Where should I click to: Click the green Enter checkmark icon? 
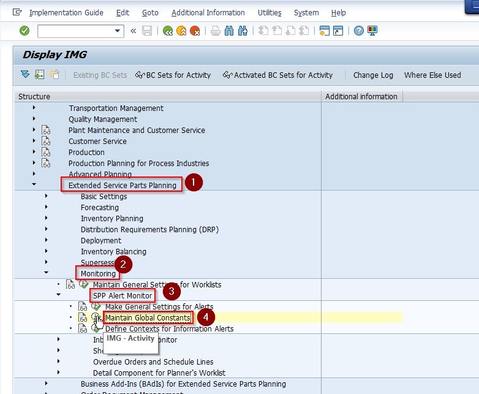[25, 31]
